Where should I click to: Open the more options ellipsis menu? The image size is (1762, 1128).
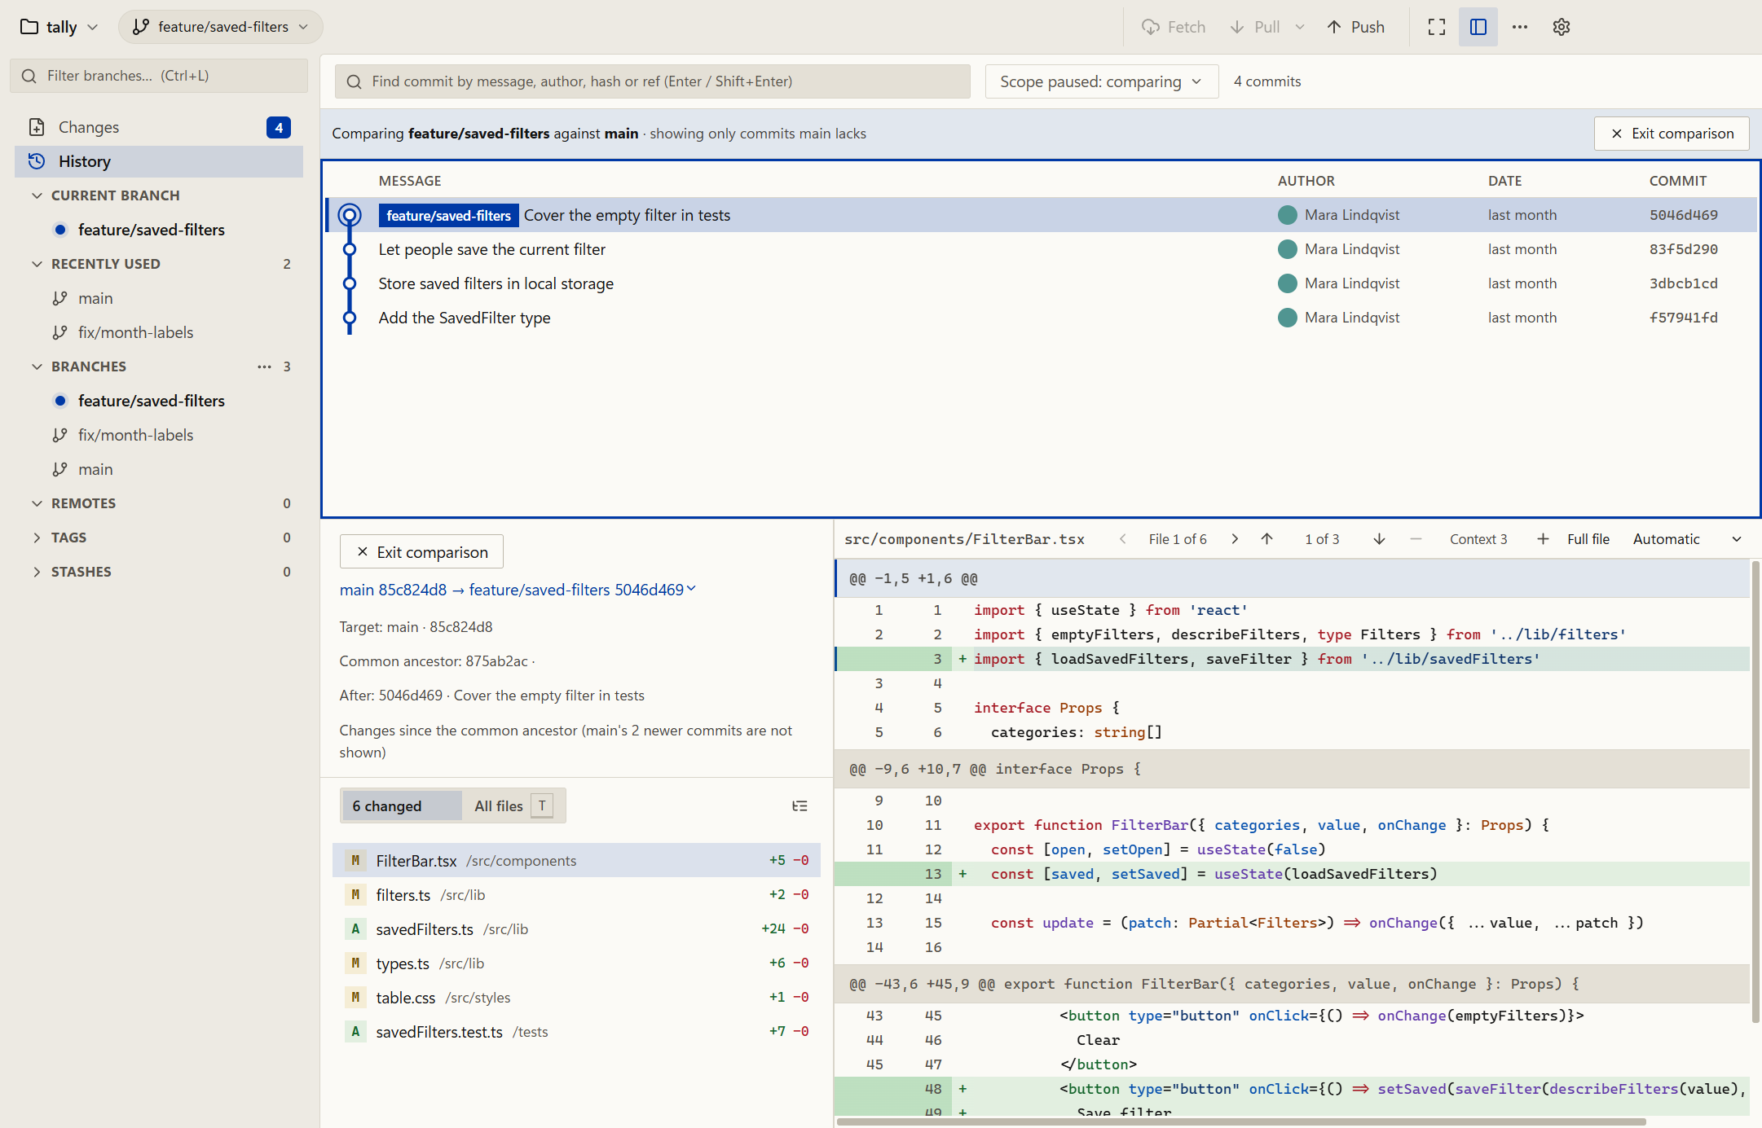[x=1520, y=27]
